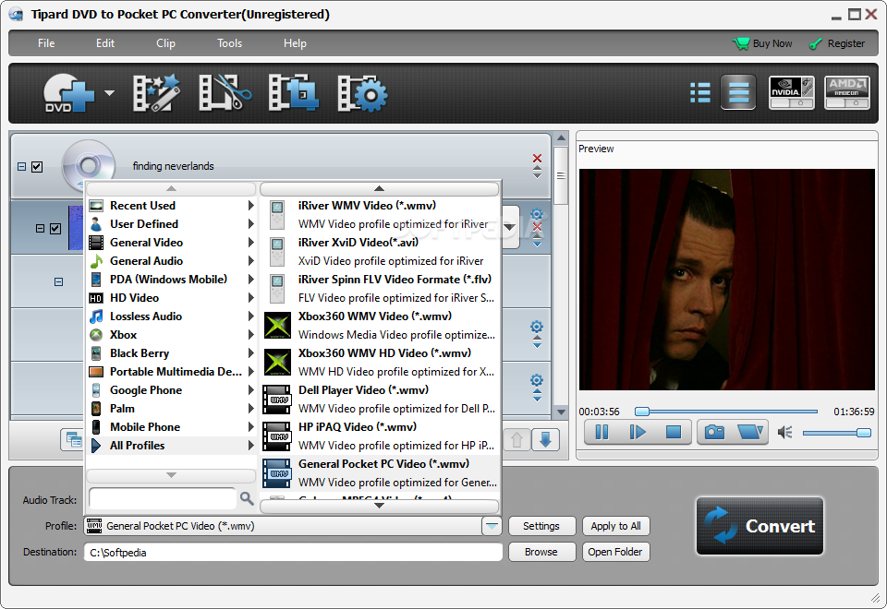Select iRiver XviD Video(*.avi) profile
Image resolution: width=887 pixels, height=609 pixels.
pos(380,251)
